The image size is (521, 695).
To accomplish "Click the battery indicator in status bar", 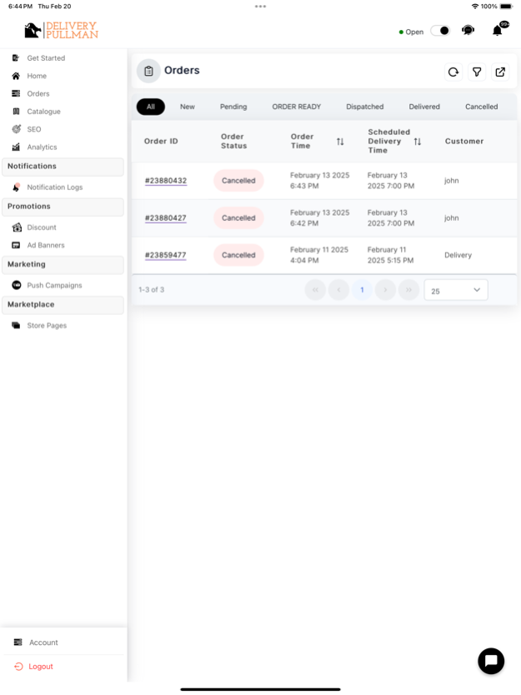I will click(x=506, y=6).
